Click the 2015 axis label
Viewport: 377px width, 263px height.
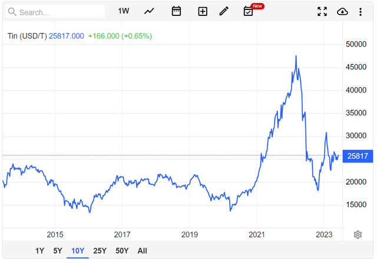point(55,234)
